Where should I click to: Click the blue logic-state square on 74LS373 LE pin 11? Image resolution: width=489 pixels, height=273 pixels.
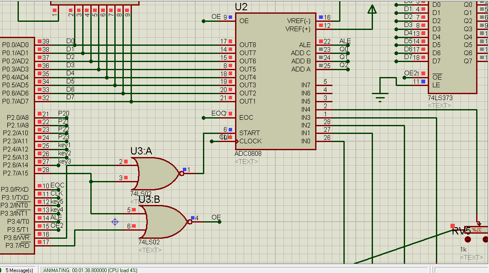click(x=423, y=82)
